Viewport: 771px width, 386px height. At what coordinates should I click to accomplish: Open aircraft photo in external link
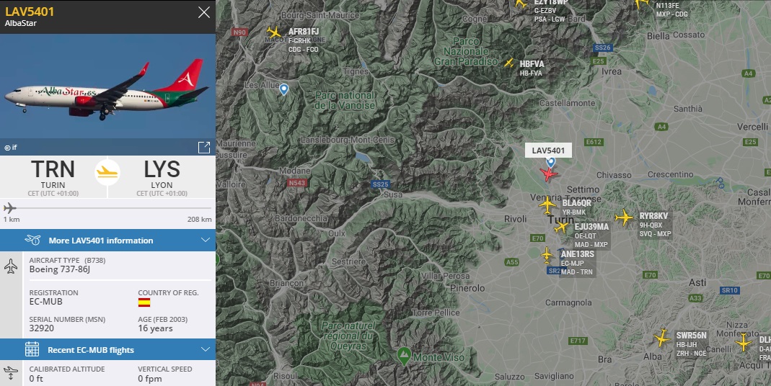click(204, 148)
